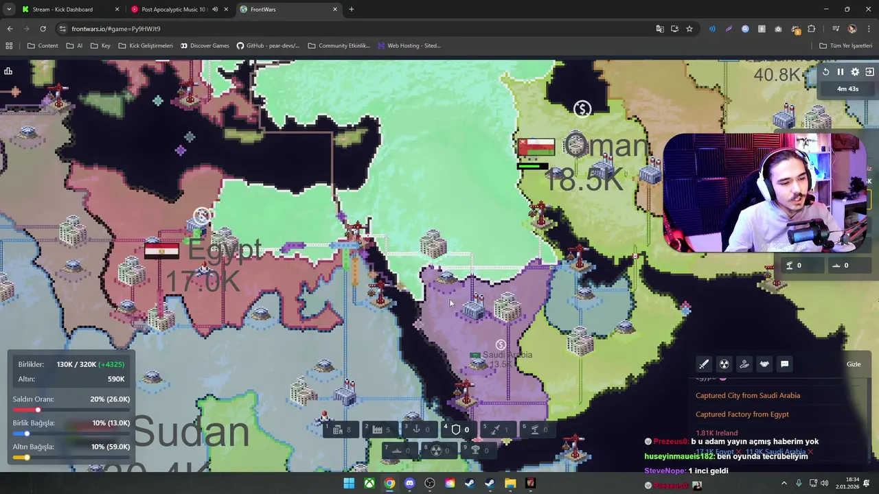Click the Captured City from Saudi Arabia event
879x494 pixels.
747,395
